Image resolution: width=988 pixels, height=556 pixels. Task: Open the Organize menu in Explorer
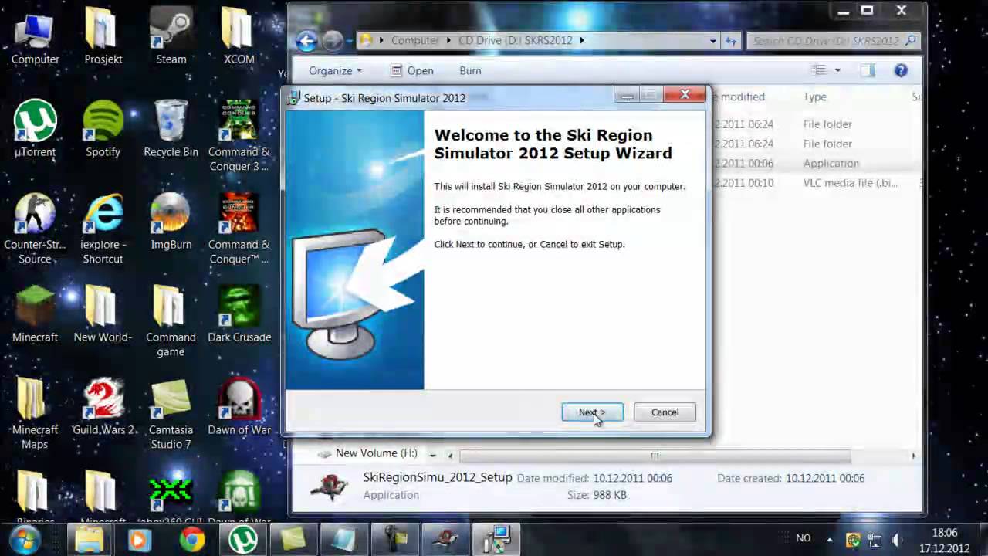click(335, 70)
